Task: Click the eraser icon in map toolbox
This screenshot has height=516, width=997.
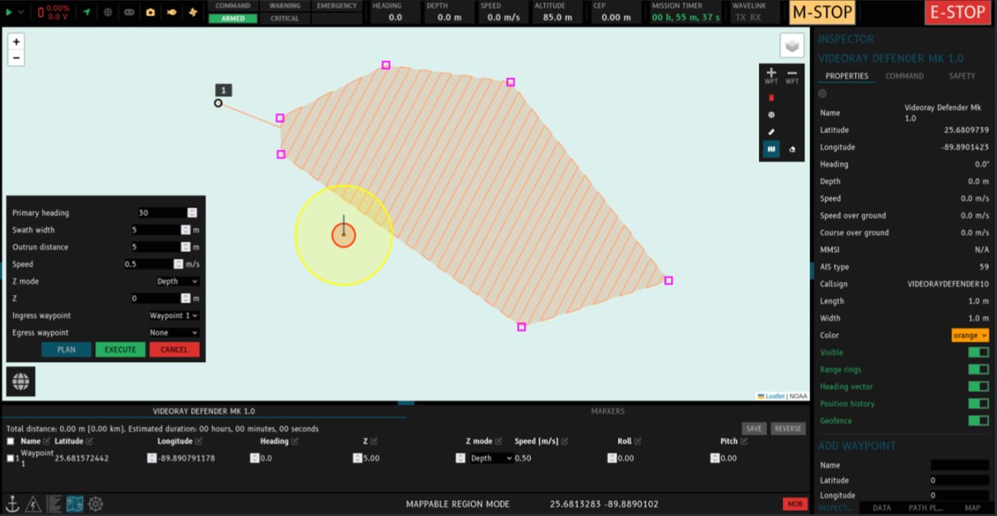Action: pyautogui.click(x=792, y=149)
